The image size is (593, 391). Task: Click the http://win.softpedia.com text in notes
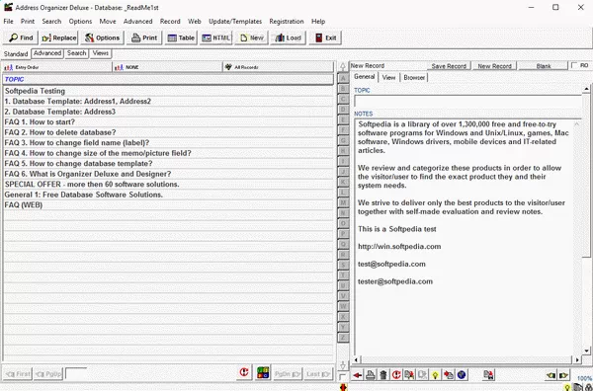(399, 247)
